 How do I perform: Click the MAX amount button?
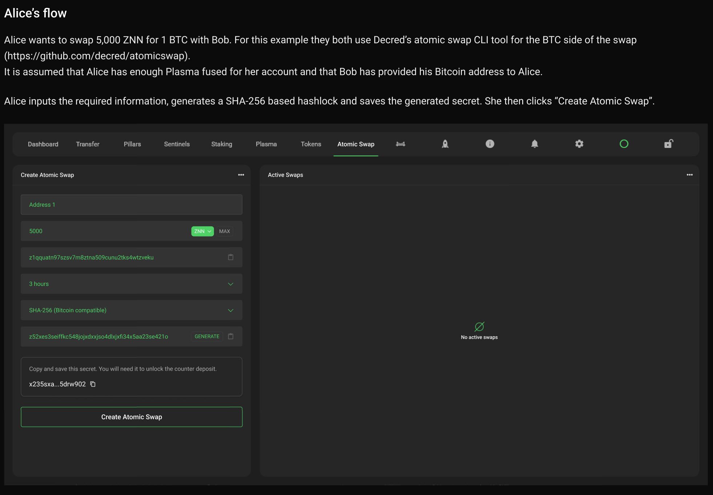point(225,231)
